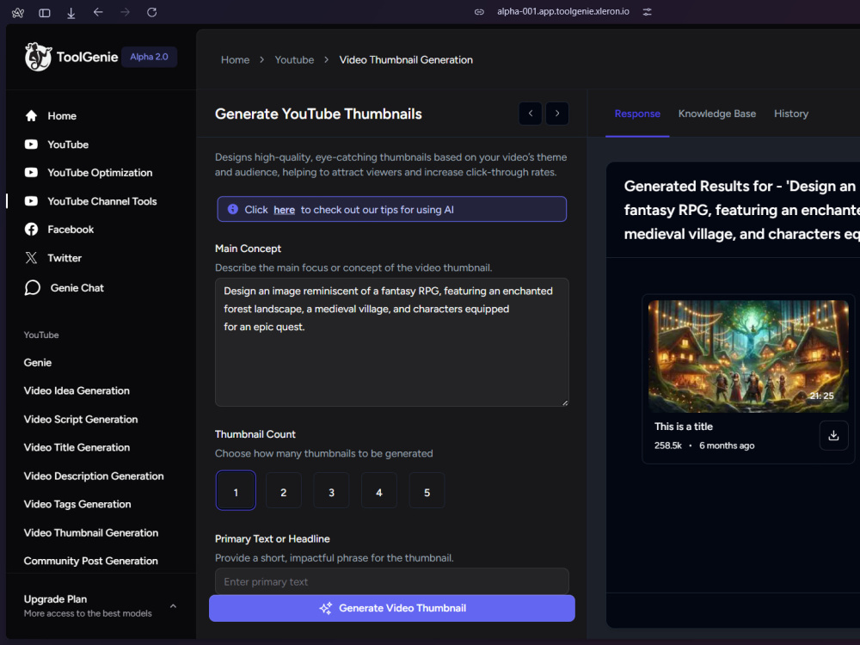Go to previous tool with left chevron
The image size is (860, 645).
531,114
